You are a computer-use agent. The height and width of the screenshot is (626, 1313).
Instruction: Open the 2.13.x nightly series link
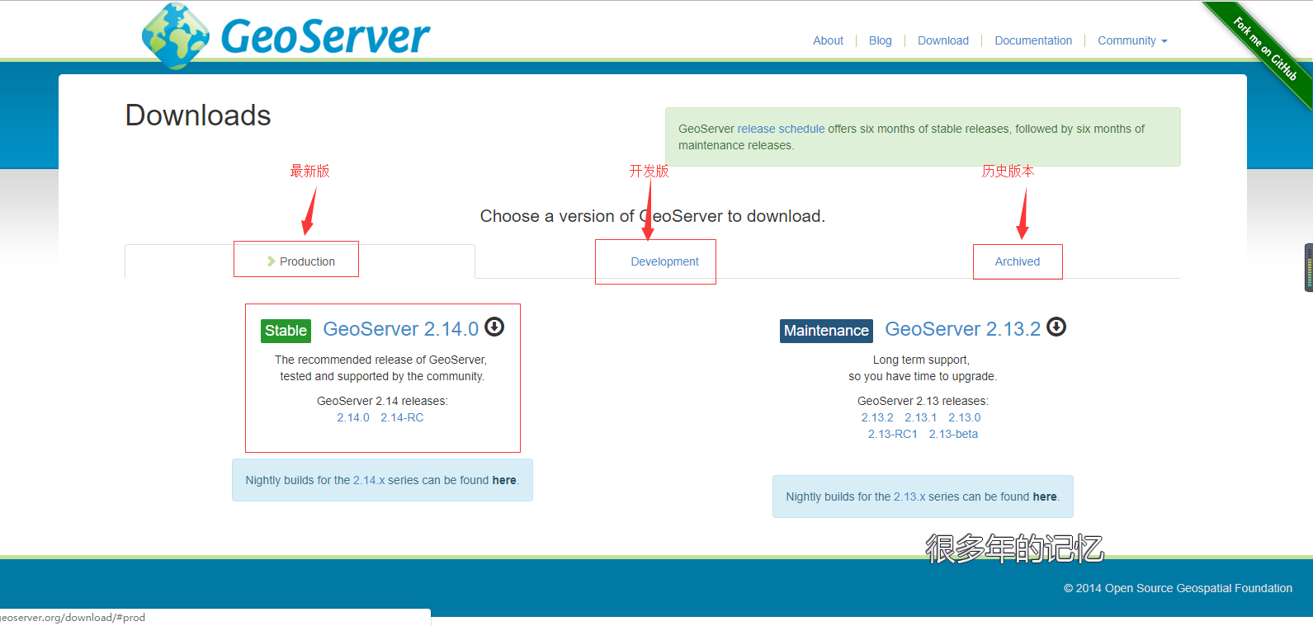click(x=909, y=497)
